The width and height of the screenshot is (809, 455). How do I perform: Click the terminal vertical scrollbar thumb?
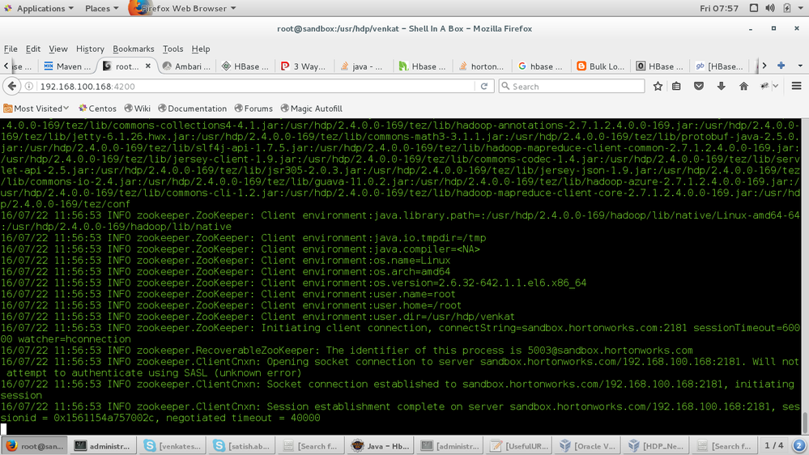805,423
